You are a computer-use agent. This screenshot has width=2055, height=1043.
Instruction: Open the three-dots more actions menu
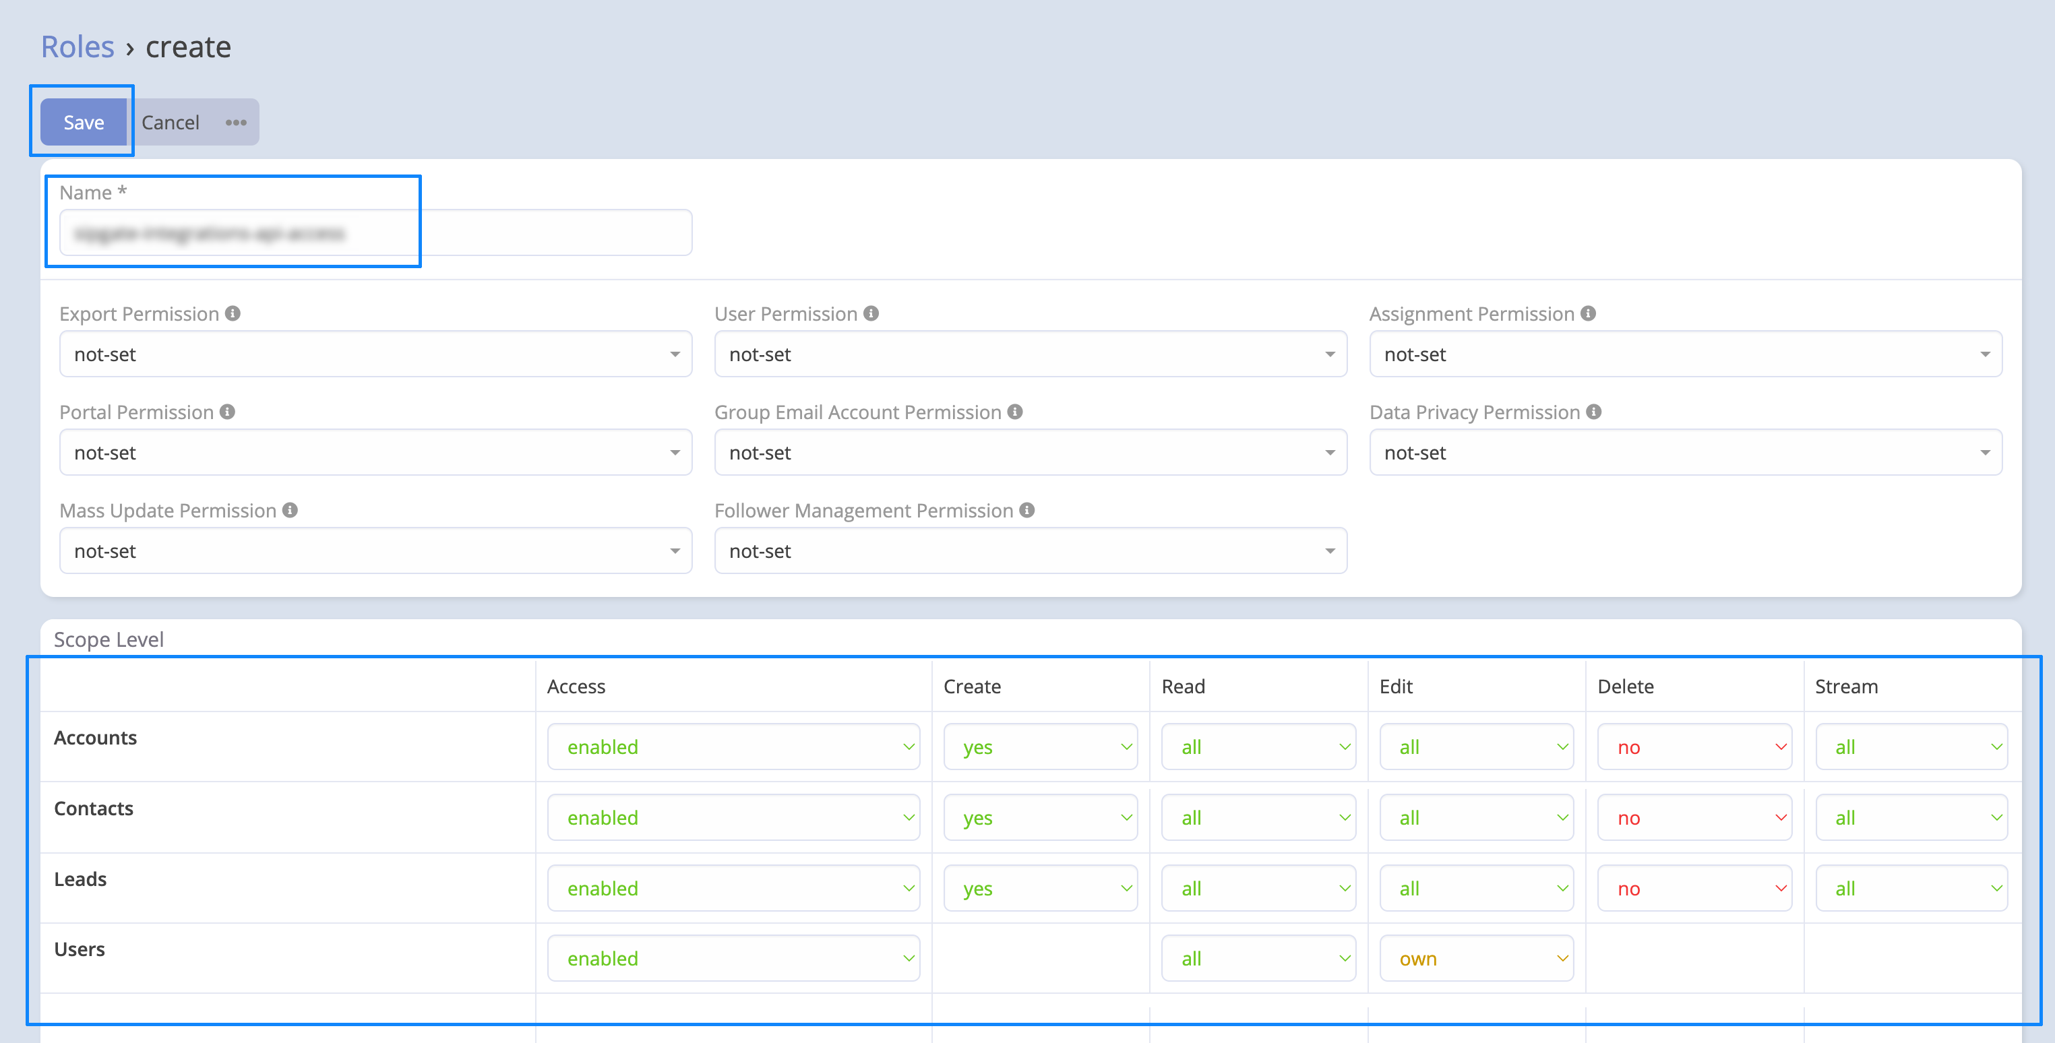(235, 122)
